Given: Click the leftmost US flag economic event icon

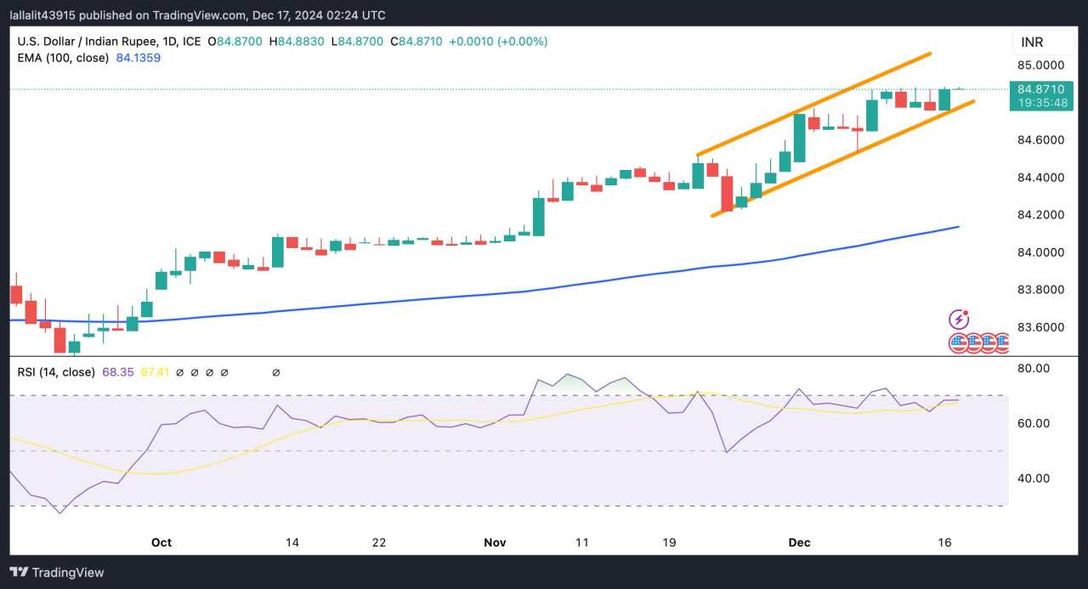Looking at the screenshot, I should tap(958, 343).
